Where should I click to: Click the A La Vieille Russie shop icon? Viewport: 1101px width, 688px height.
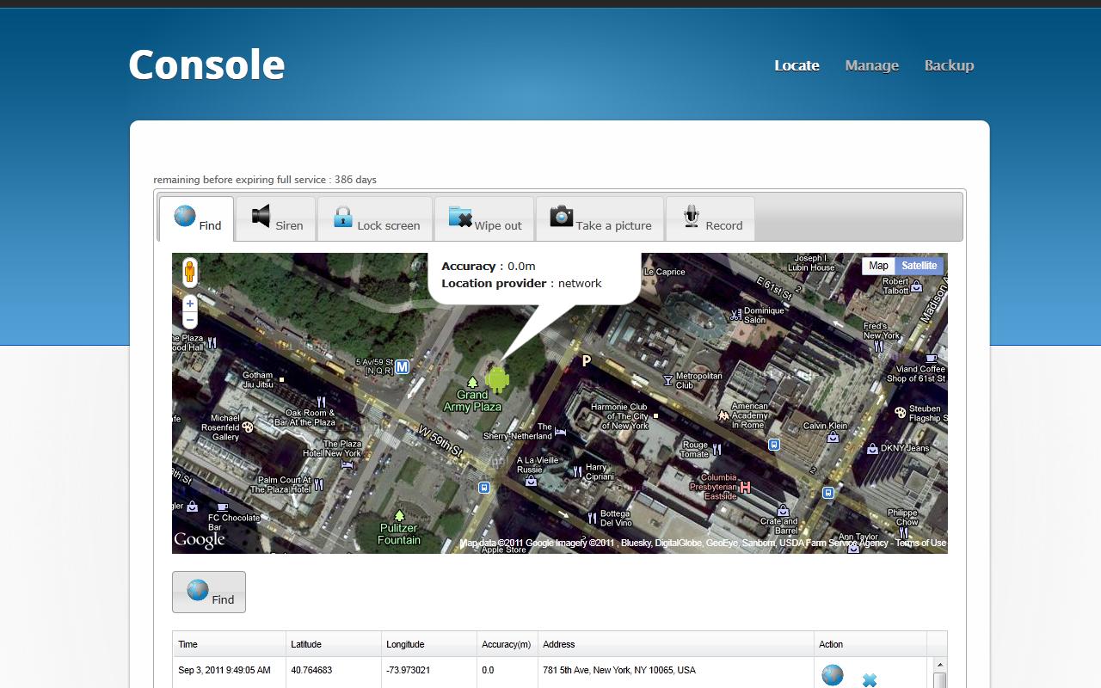[x=531, y=482]
